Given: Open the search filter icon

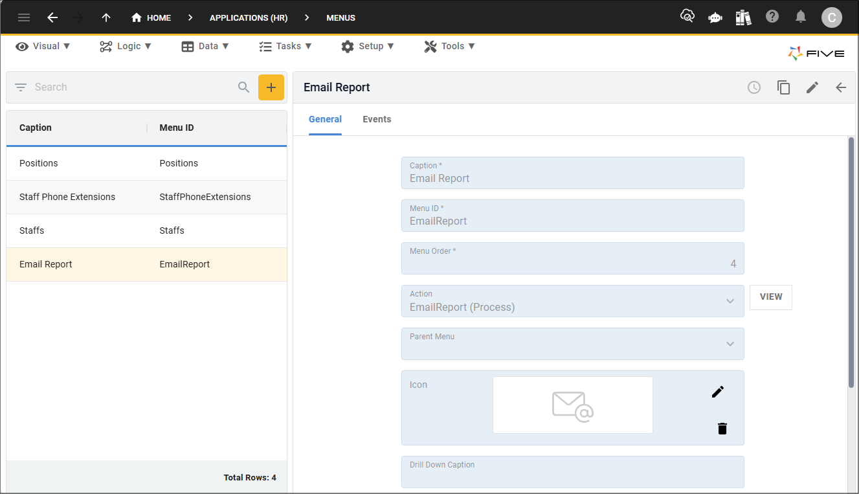Looking at the screenshot, I should (x=20, y=87).
